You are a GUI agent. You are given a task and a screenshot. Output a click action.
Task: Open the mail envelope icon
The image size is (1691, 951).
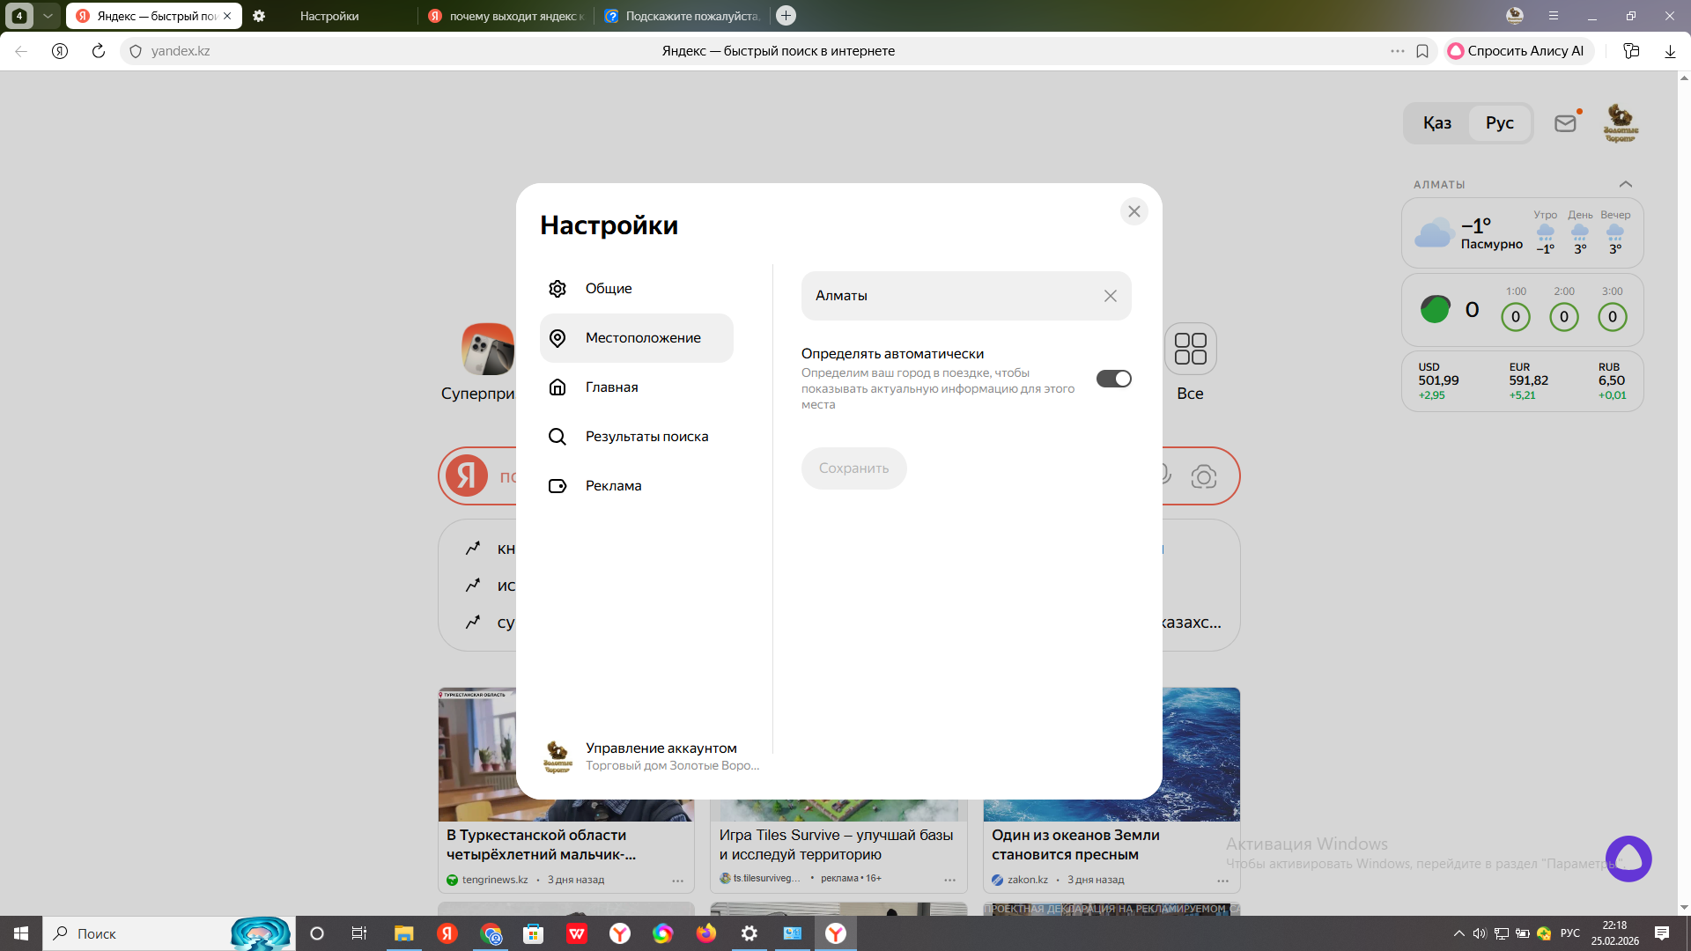(x=1565, y=123)
